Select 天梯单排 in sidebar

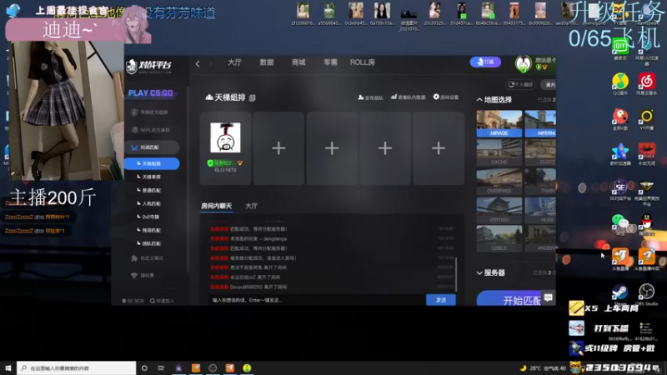[152, 177]
